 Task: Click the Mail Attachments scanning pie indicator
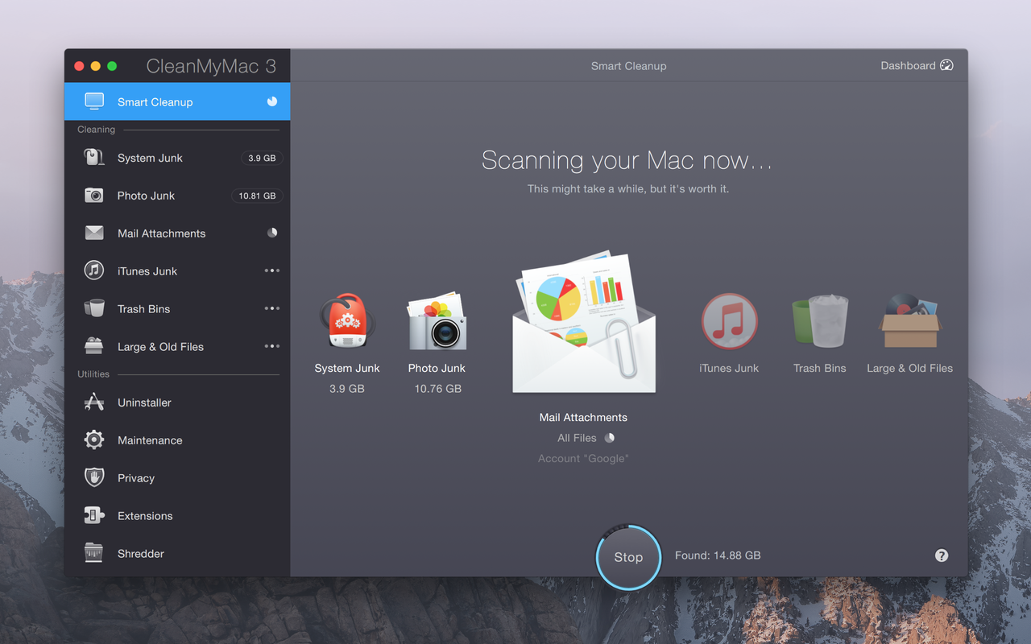coord(272,233)
